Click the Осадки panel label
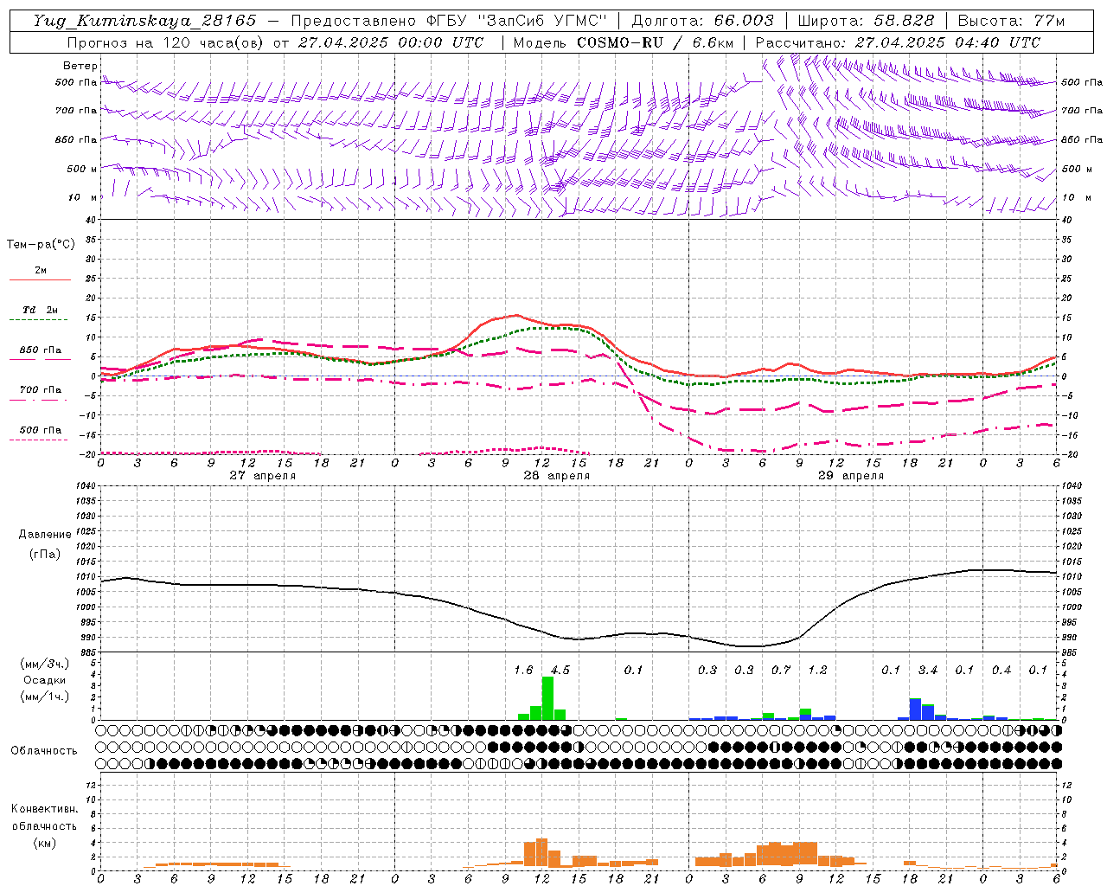This screenshot has height=886, width=1107. point(45,680)
